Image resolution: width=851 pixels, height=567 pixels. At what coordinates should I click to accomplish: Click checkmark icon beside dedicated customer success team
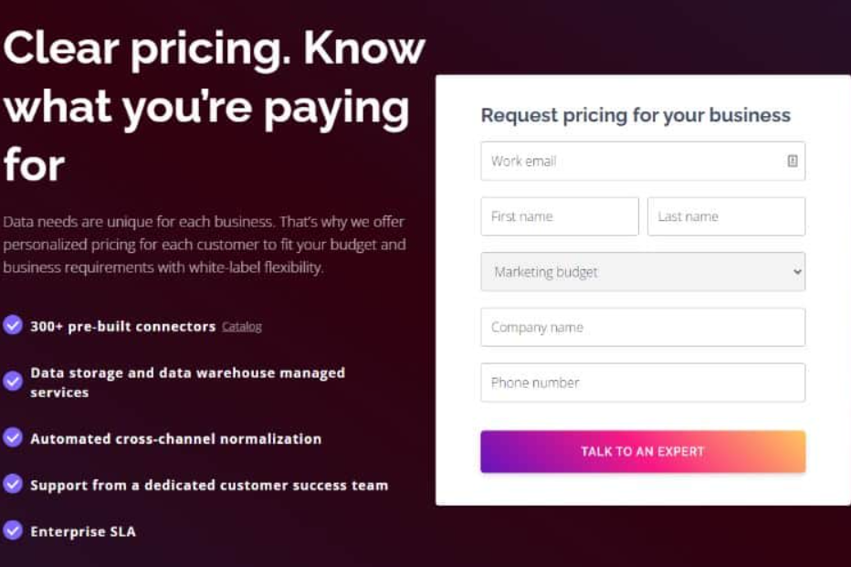click(13, 484)
